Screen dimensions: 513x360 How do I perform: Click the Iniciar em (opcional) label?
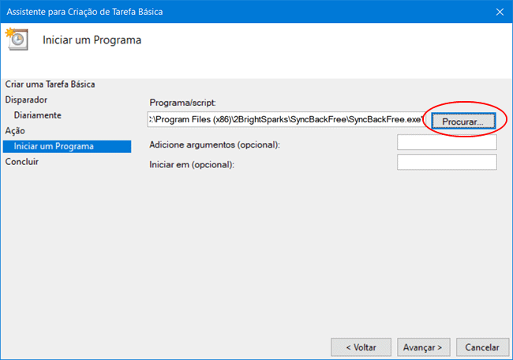tap(193, 164)
